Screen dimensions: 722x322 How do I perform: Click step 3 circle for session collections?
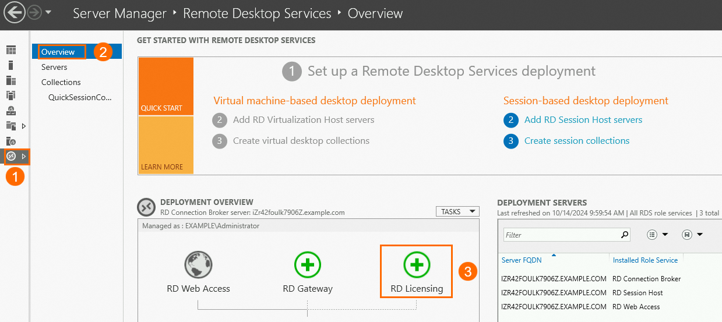511,141
